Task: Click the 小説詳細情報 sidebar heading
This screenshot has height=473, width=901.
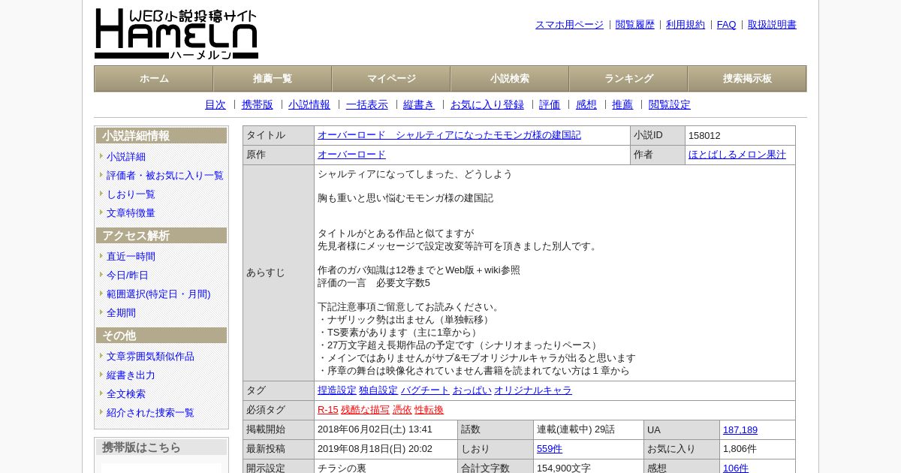Action: tap(161, 136)
